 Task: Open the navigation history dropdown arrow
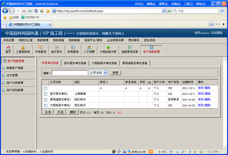point(18,11)
